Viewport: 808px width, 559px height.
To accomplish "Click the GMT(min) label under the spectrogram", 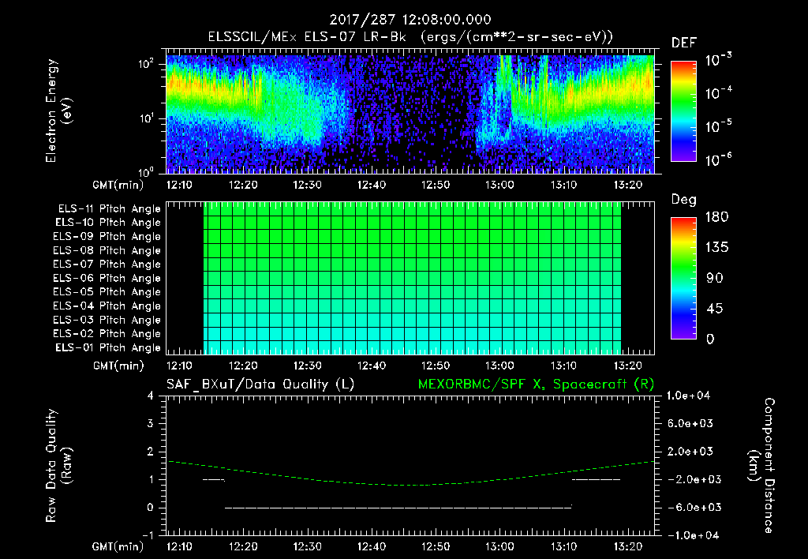I will pos(118,185).
